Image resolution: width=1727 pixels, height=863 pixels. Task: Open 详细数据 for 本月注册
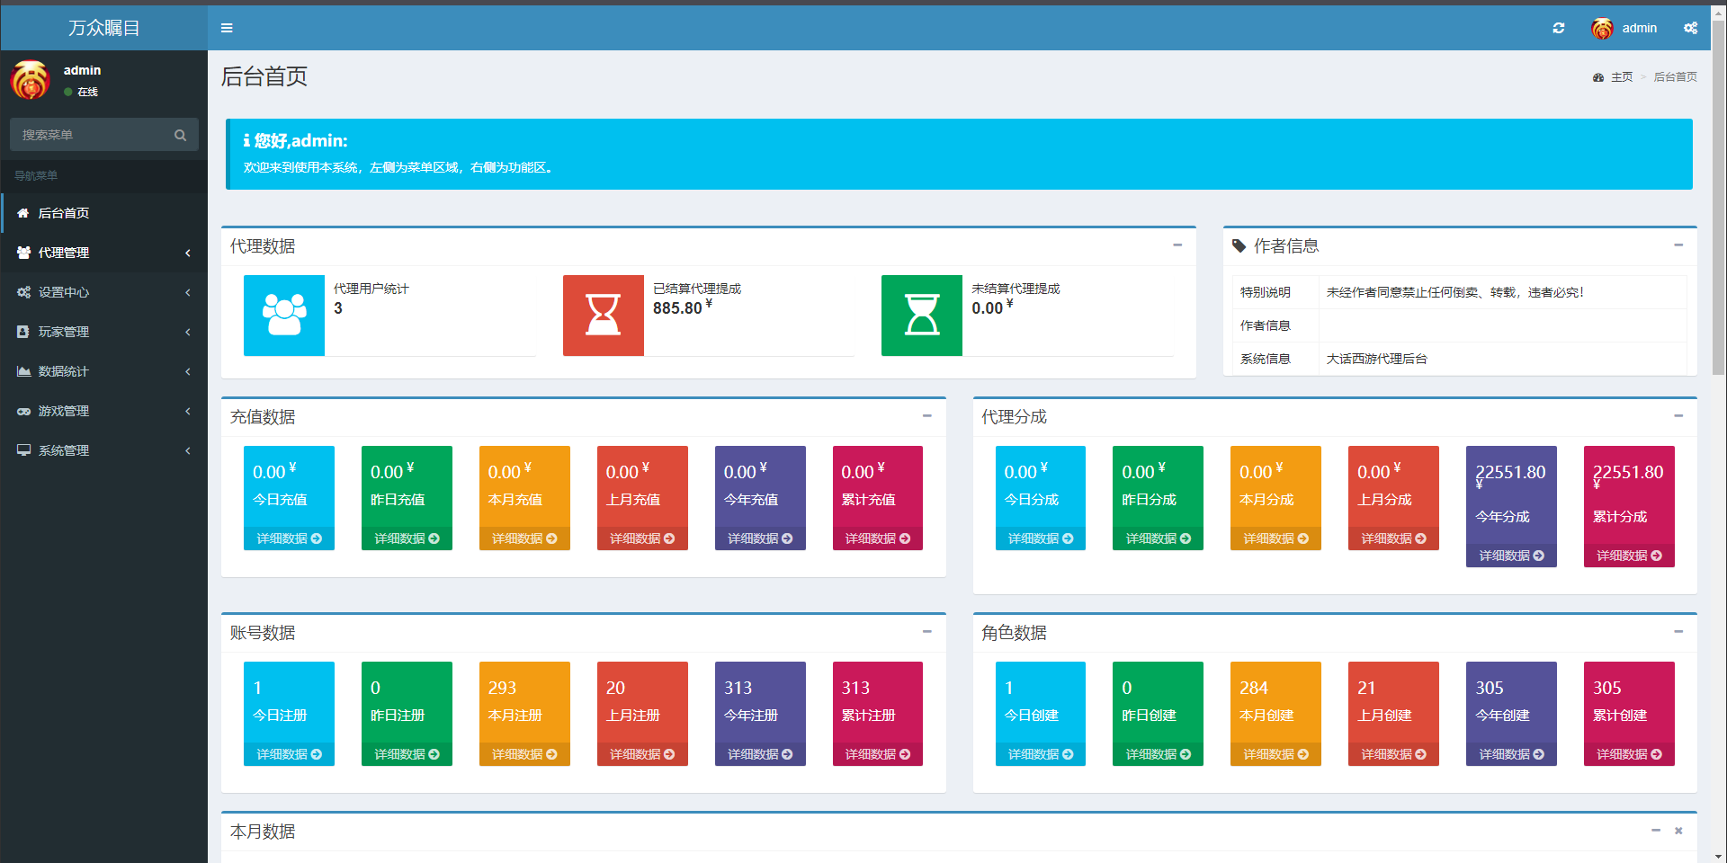(524, 754)
